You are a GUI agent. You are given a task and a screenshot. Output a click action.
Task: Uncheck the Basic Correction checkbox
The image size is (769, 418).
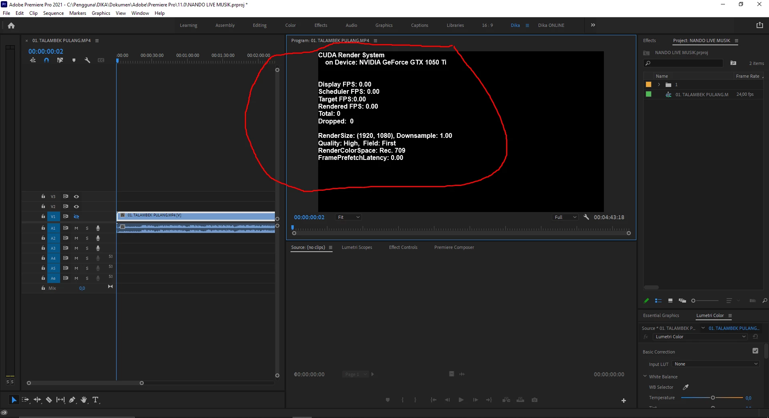pyautogui.click(x=755, y=351)
